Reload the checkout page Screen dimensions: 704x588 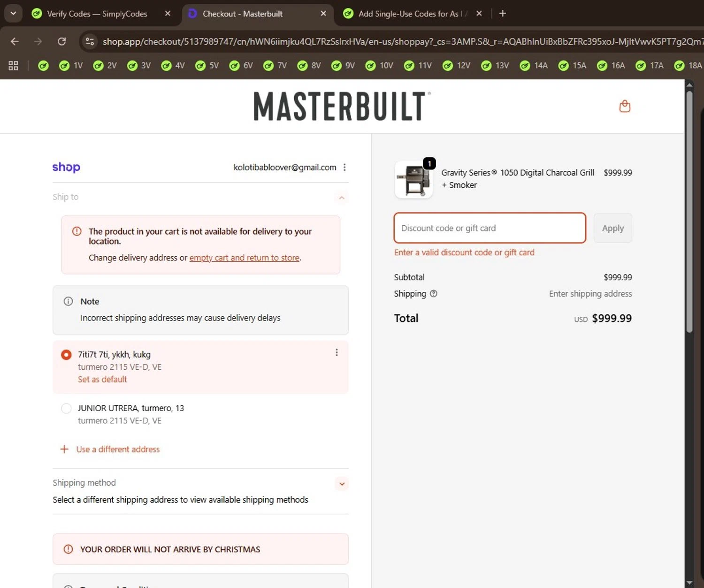click(61, 41)
